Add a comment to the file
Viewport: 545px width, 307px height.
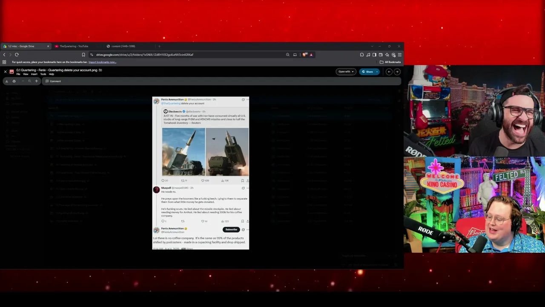pos(53,81)
